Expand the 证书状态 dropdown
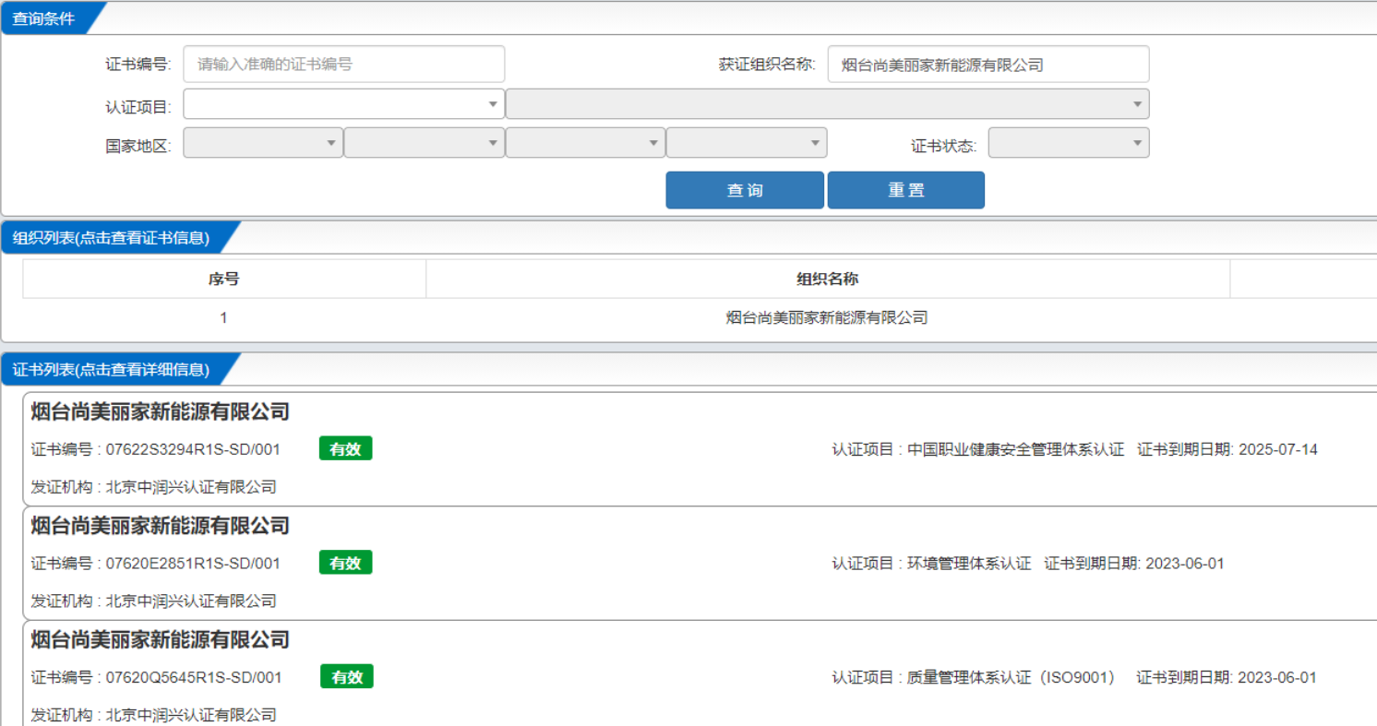 (x=1069, y=143)
